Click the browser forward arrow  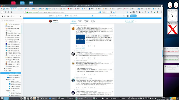[5, 12]
